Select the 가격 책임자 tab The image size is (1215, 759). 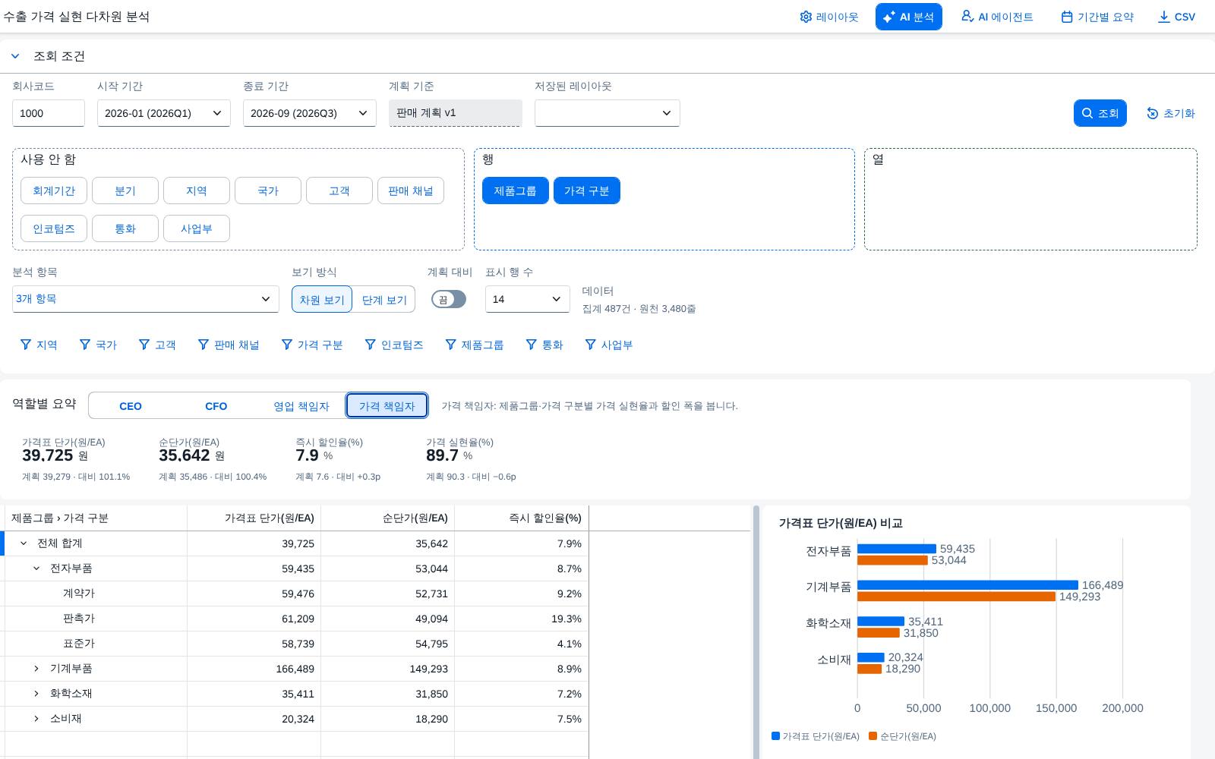387,406
